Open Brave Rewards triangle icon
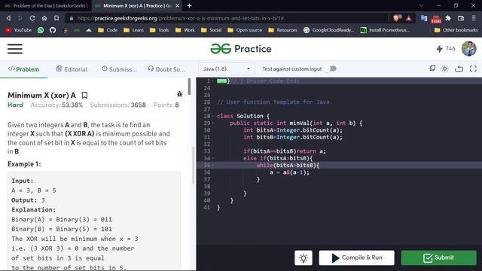Image resolution: width=482 pixels, height=271 pixels. 409,18
